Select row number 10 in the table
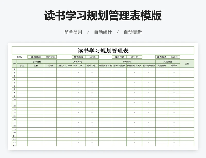 (14, 99)
